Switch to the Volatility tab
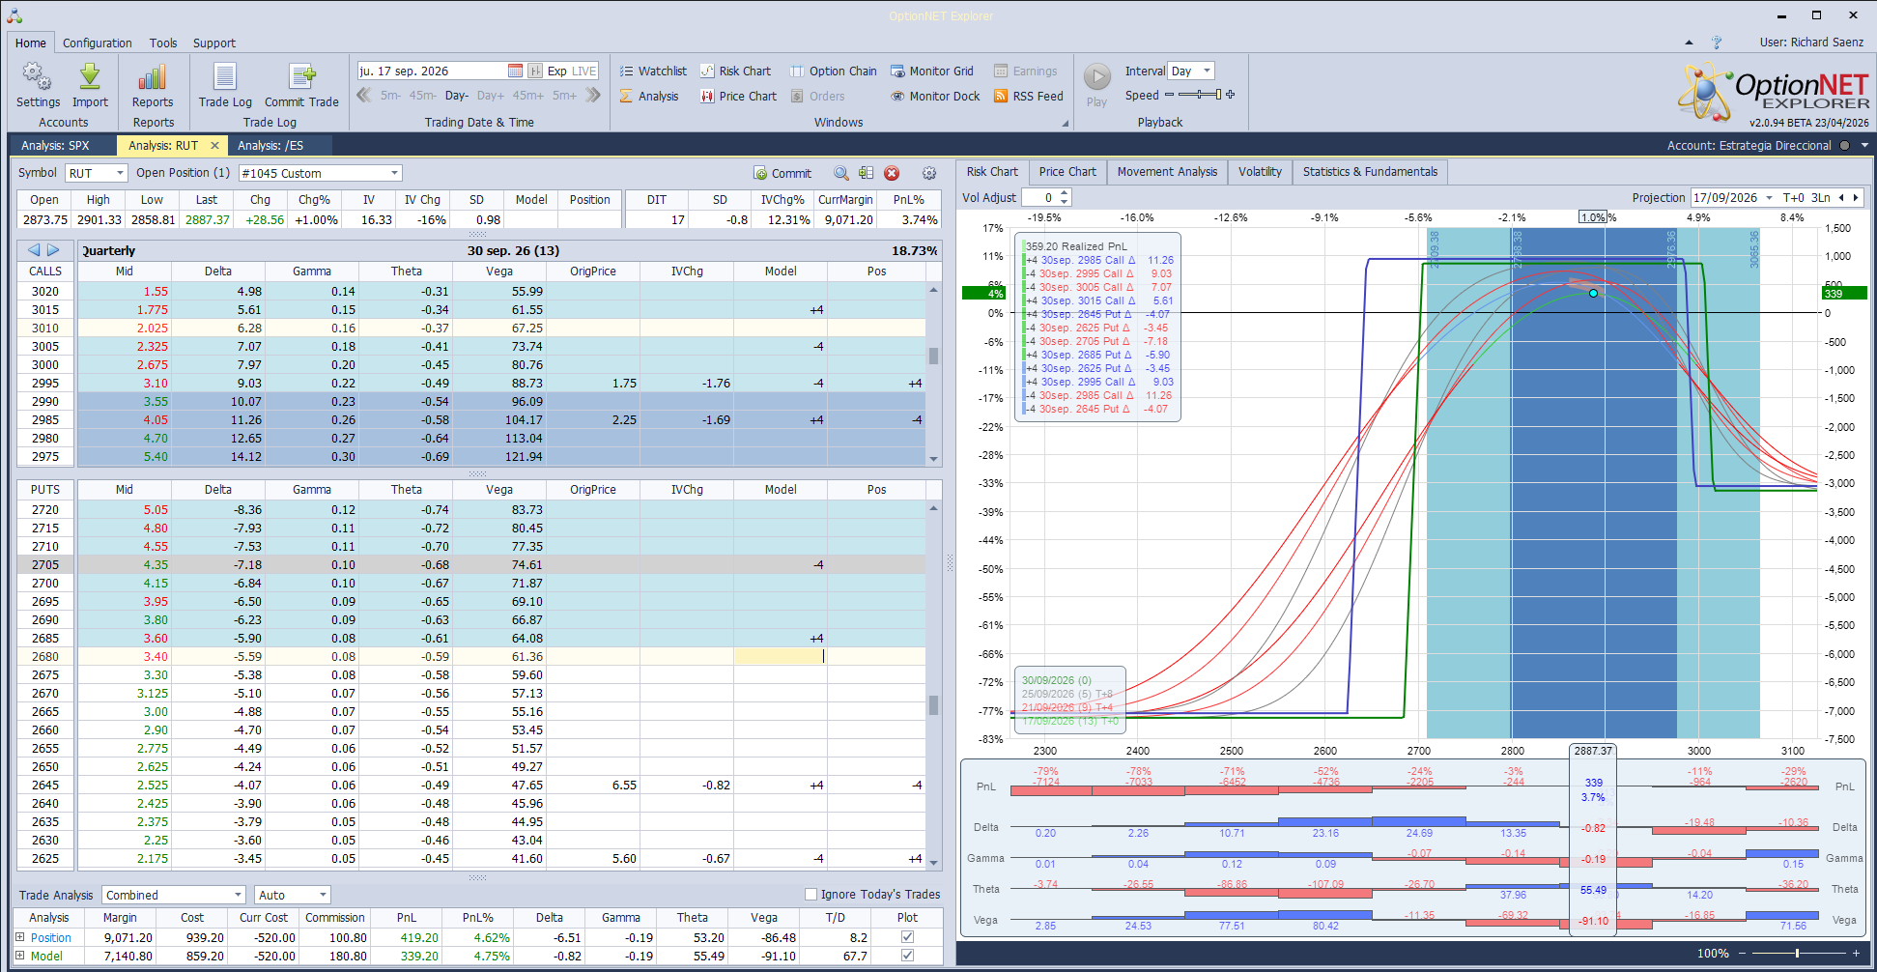The image size is (1877, 972). pyautogui.click(x=1260, y=172)
